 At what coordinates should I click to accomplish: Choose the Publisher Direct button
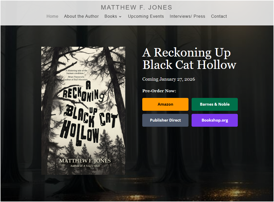165,120
